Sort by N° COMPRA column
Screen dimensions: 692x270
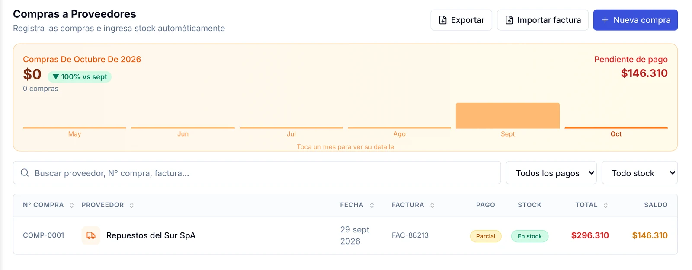[48, 205]
